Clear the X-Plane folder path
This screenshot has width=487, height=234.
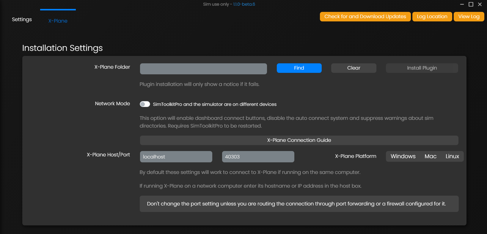click(x=354, y=68)
